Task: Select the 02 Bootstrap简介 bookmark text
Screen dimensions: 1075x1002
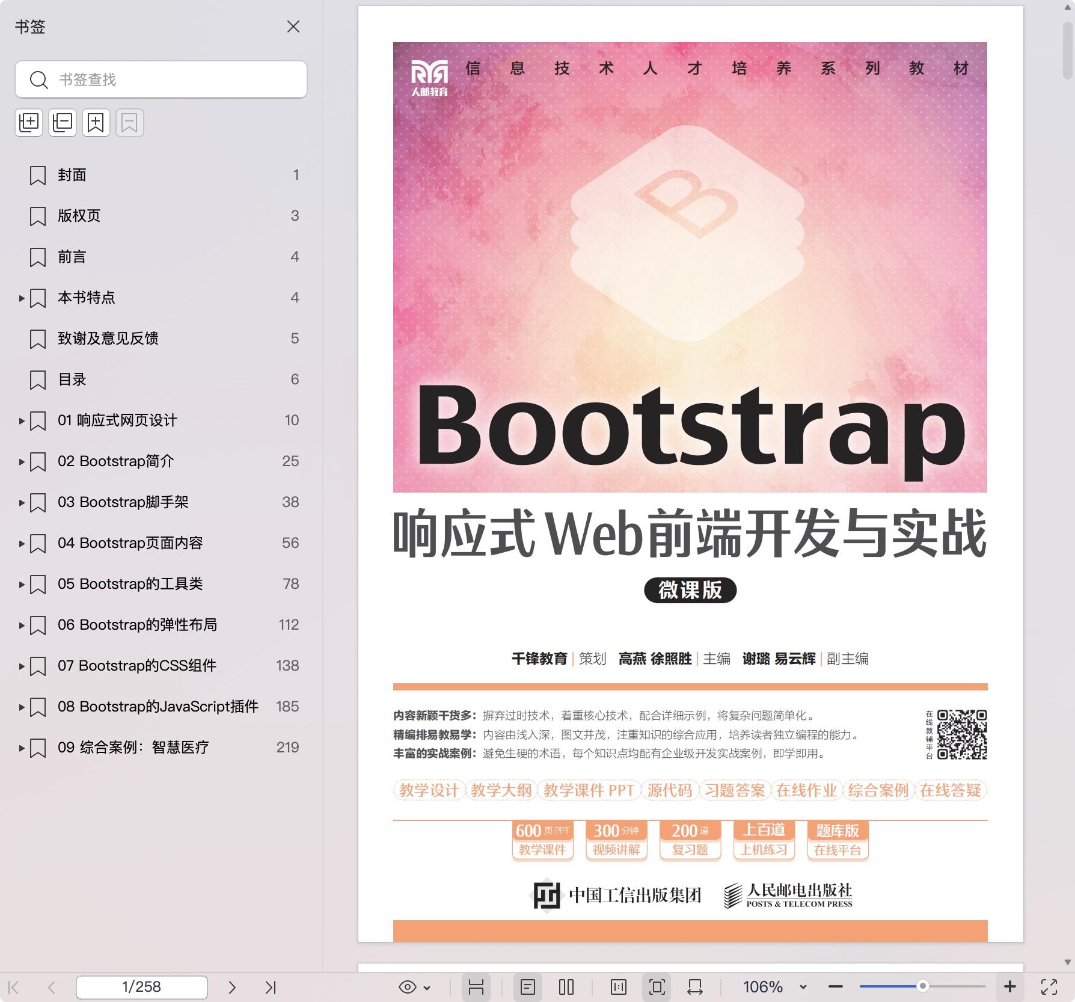Action: pos(116,461)
